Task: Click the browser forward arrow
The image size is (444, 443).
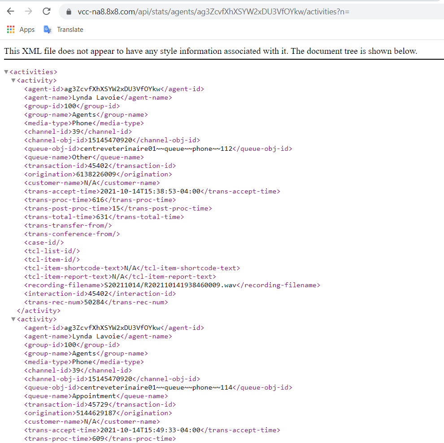Action: (x=28, y=11)
